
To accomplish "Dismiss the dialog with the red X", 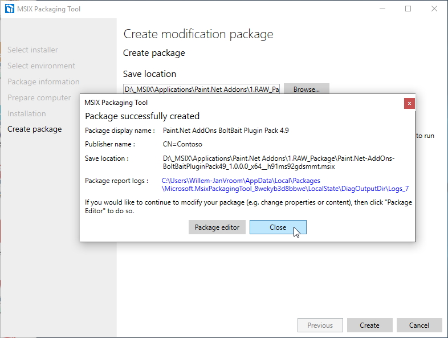I will [409, 103].
